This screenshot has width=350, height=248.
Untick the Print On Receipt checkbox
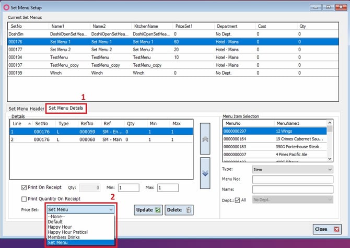point(24,187)
